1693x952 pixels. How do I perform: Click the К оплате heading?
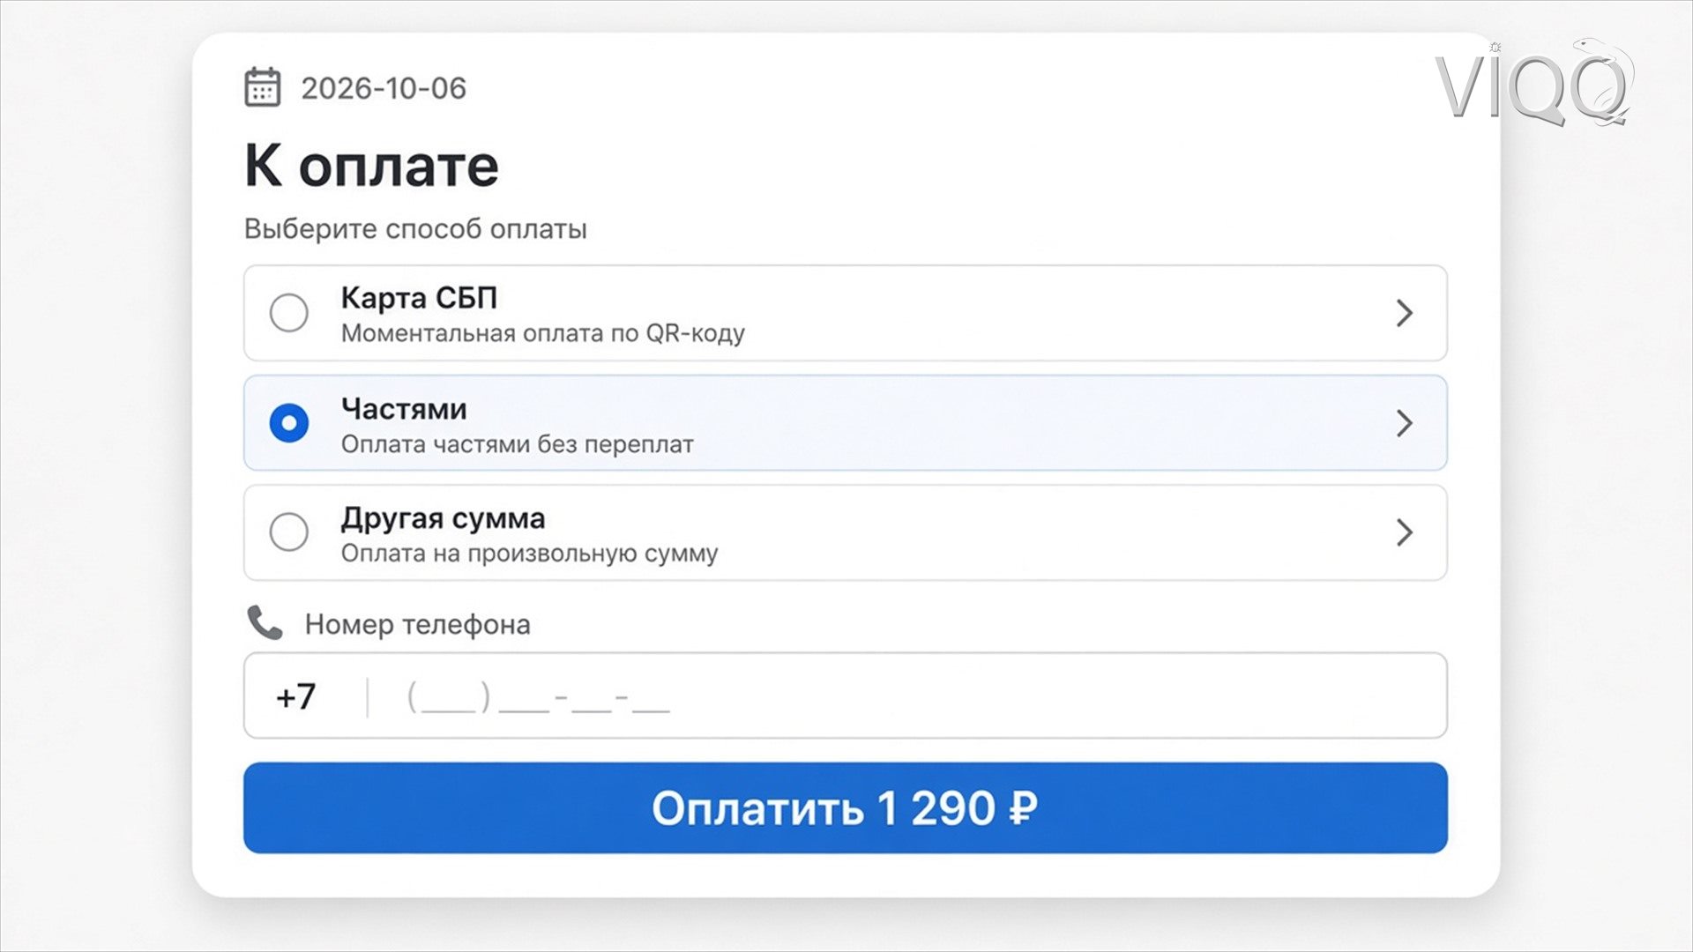(x=371, y=165)
